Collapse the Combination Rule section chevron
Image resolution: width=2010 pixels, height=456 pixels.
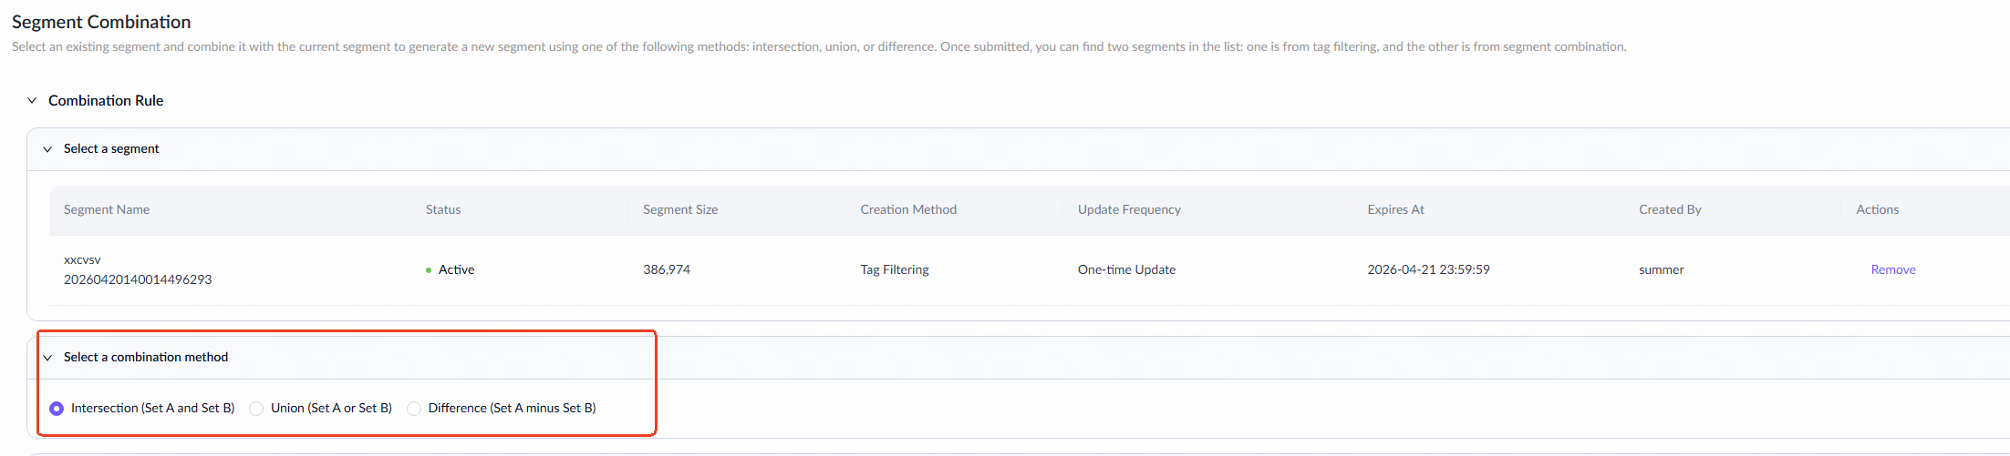point(32,101)
